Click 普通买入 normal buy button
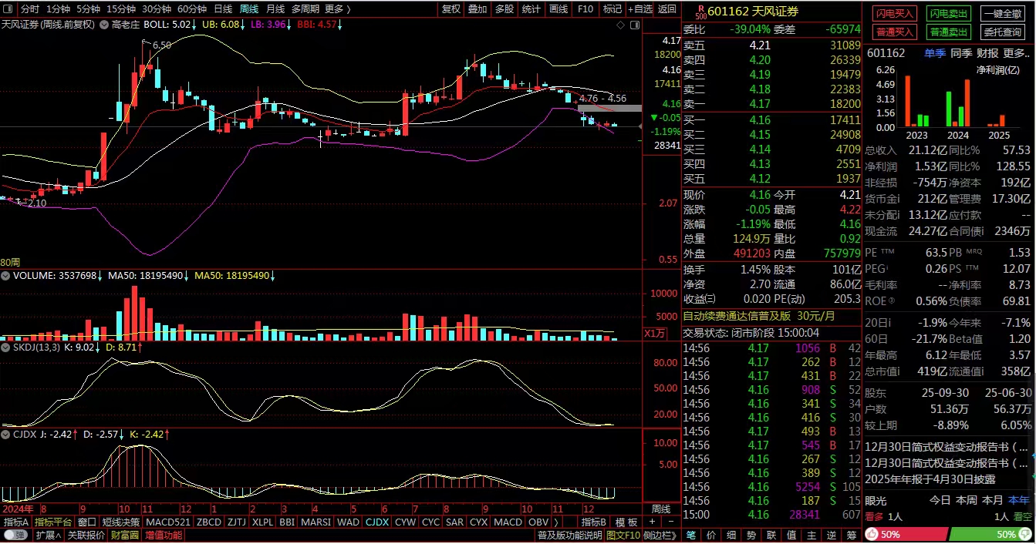 [894, 32]
